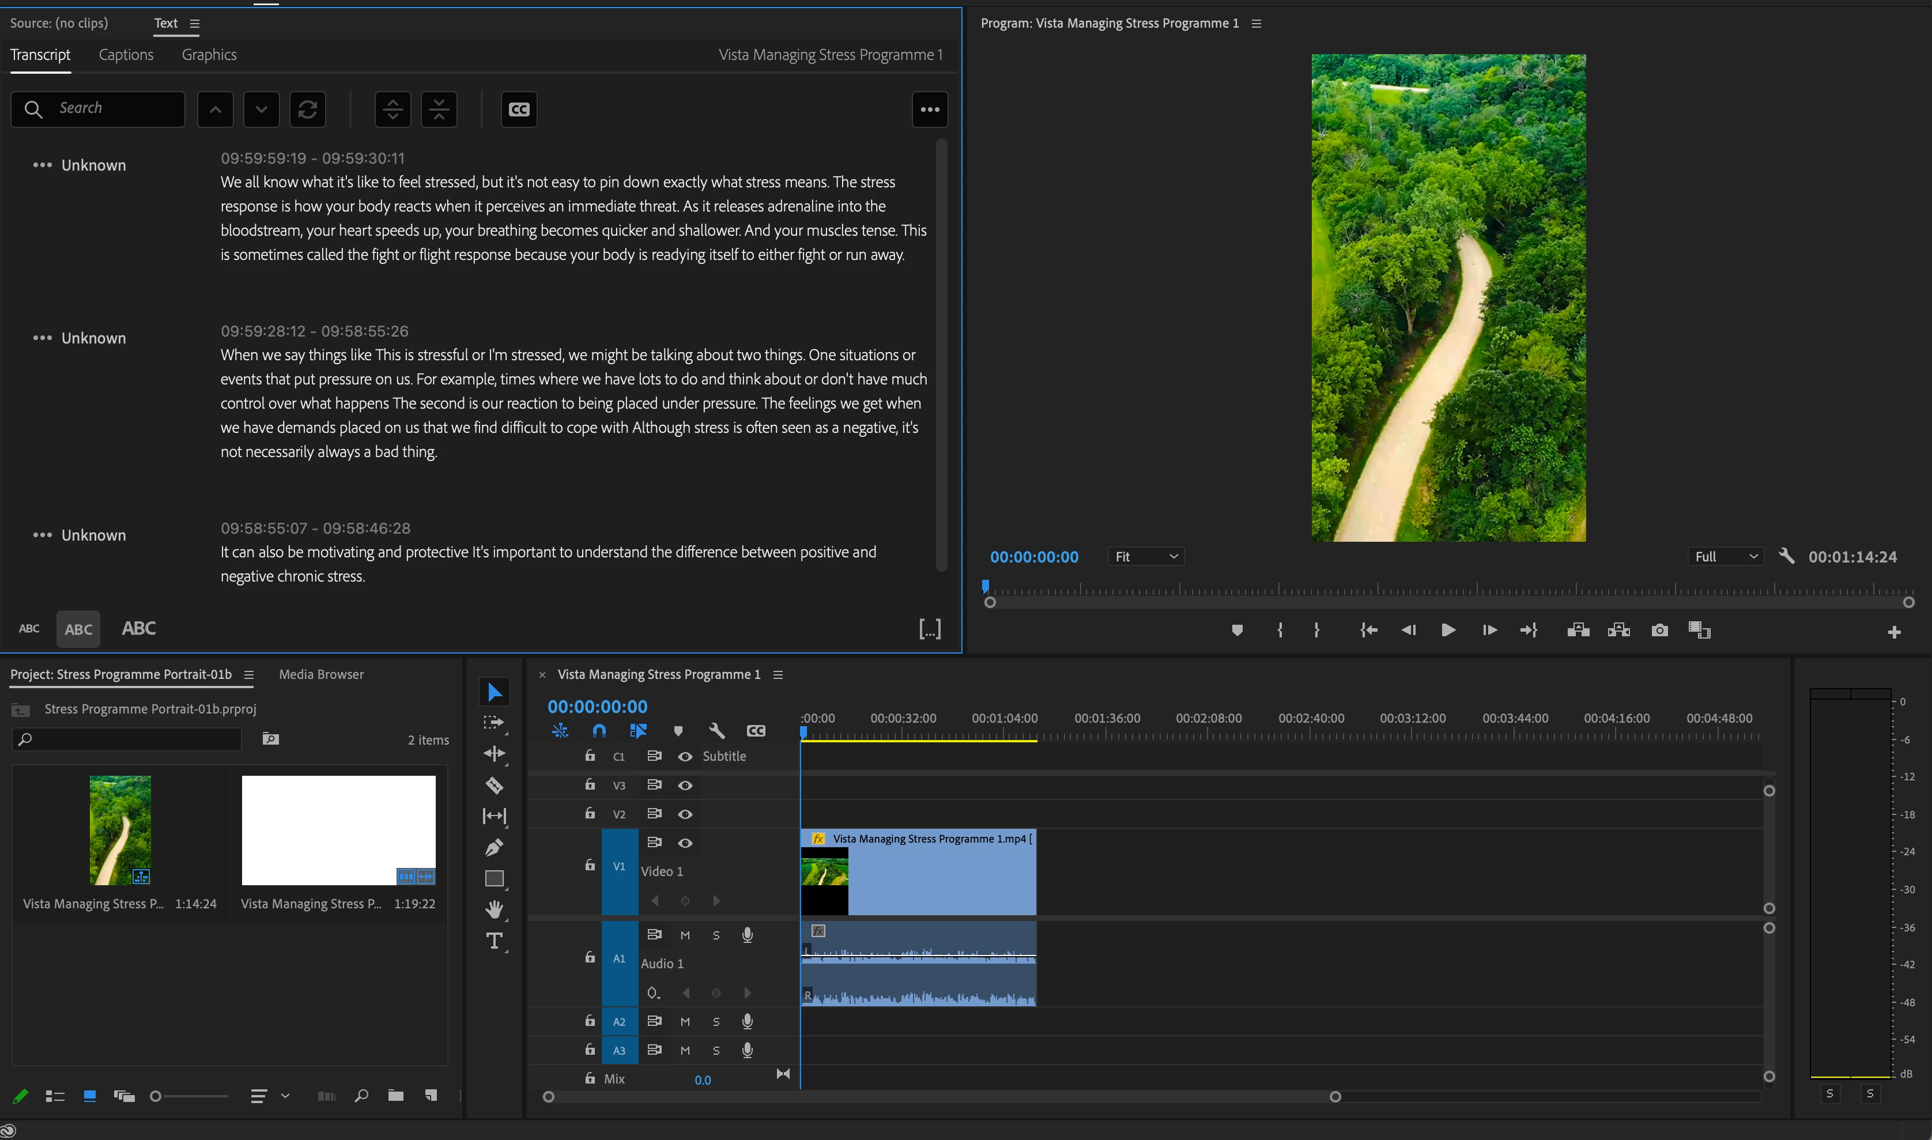This screenshot has height=1140, width=1932.
Task: Click Export Frame camera icon
Action: pyautogui.click(x=1659, y=630)
